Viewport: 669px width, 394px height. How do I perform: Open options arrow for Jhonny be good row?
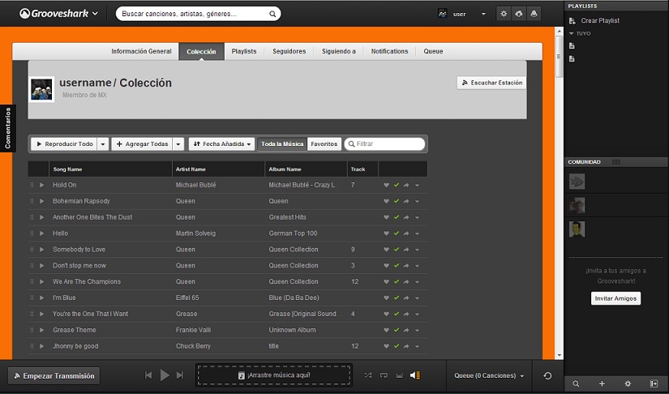coord(417,347)
